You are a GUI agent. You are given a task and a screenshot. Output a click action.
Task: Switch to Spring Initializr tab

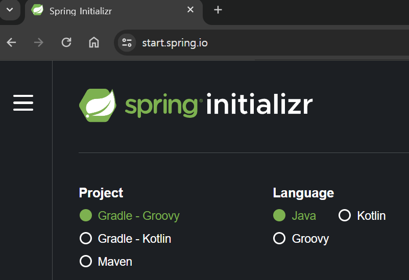tap(102, 10)
